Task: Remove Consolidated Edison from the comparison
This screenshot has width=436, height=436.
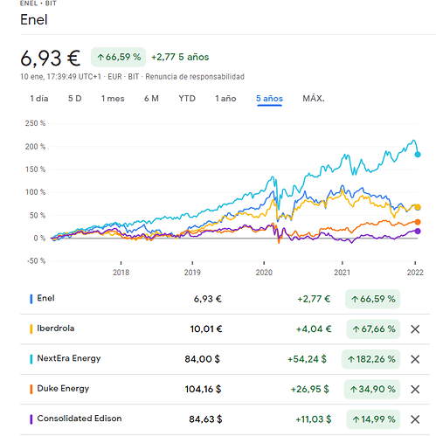Action: click(415, 419)
